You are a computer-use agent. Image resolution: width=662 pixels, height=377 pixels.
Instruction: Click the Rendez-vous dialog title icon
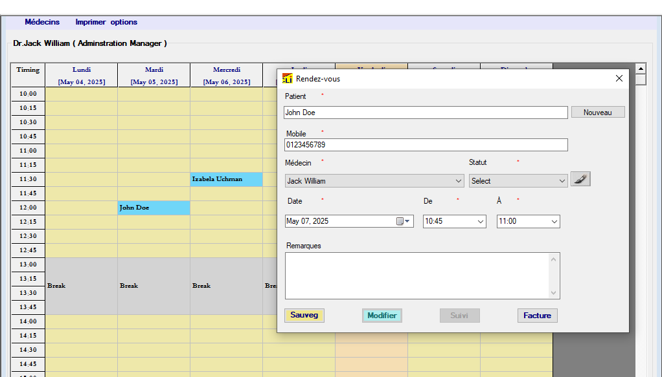click(288, 78)
